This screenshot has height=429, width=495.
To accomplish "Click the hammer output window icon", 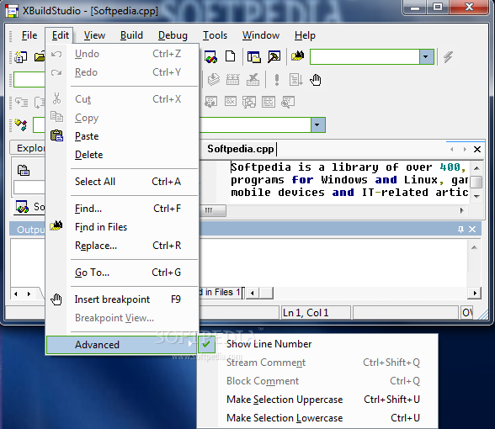I will tap(274, 57).
